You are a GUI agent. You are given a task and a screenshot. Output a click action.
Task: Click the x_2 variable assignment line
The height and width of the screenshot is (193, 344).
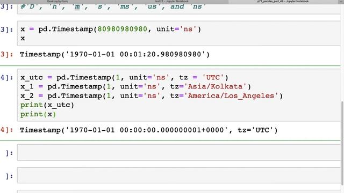(x=152, y=96)
